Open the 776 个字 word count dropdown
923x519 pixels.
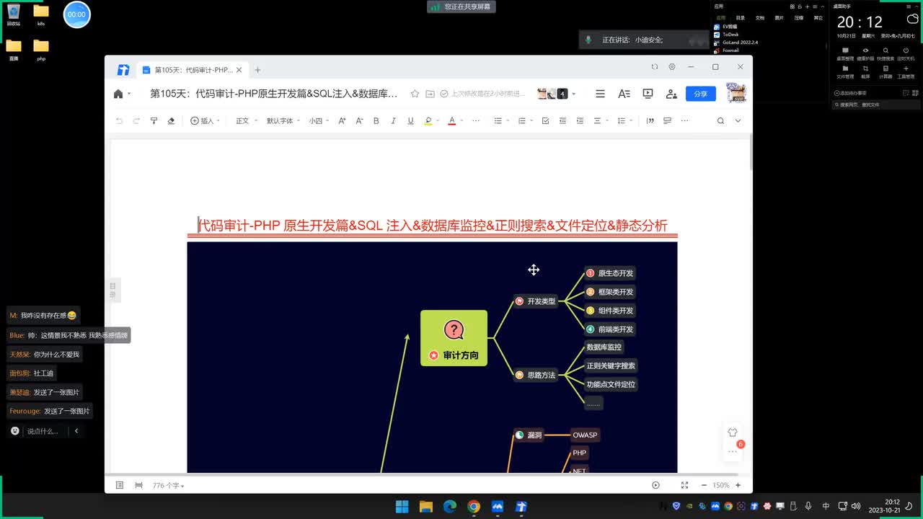tap(168, 486)
